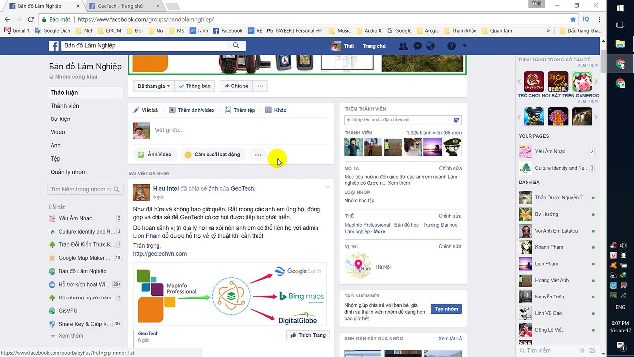The height and width of the screenshot is (357, 634).
Task: Click the Facebook logo in the blue bar
Action: pos(53,46)
